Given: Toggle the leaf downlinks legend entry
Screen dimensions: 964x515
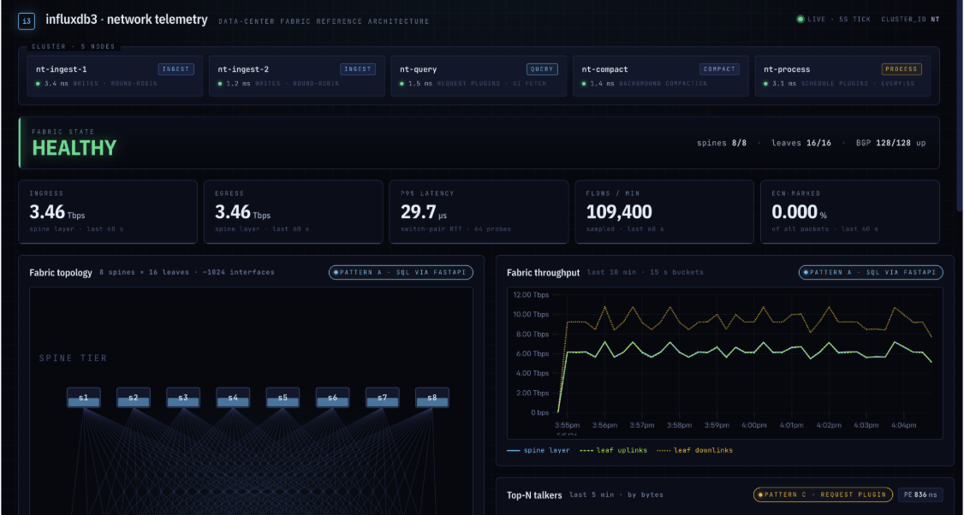Looking at the screenshot, I should pos(694,451).
